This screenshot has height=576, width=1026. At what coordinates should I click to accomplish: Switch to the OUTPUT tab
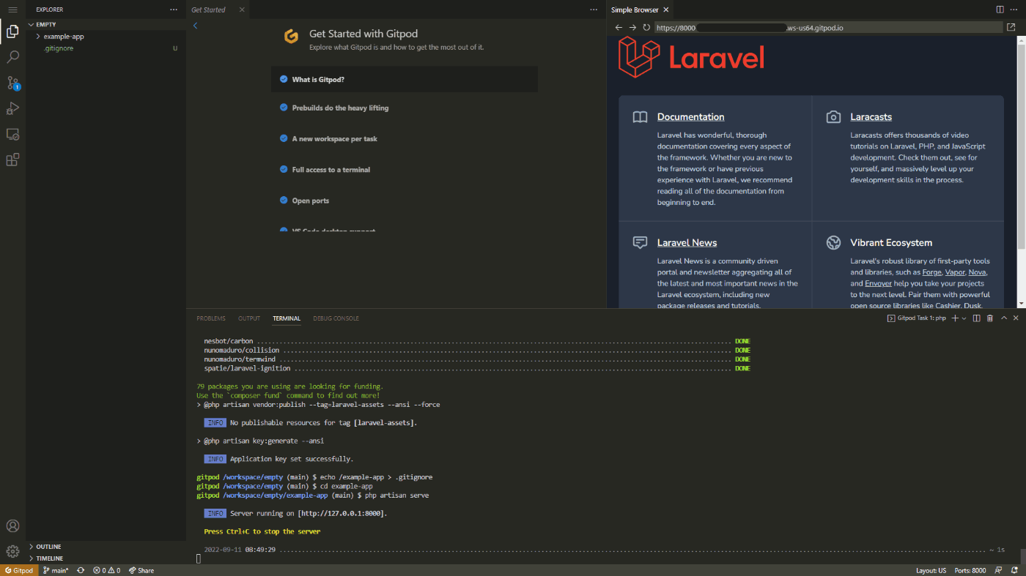[249, 318]
